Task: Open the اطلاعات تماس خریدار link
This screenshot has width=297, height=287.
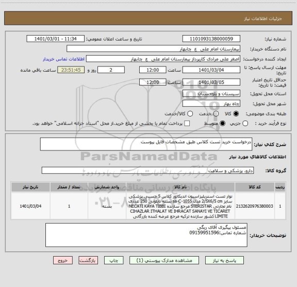Action: [x=63, y=59]
